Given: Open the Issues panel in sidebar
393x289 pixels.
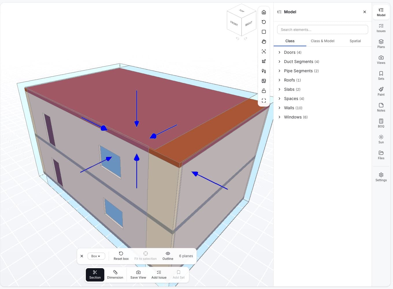Looking at the screenshot, I should [381, 28].
